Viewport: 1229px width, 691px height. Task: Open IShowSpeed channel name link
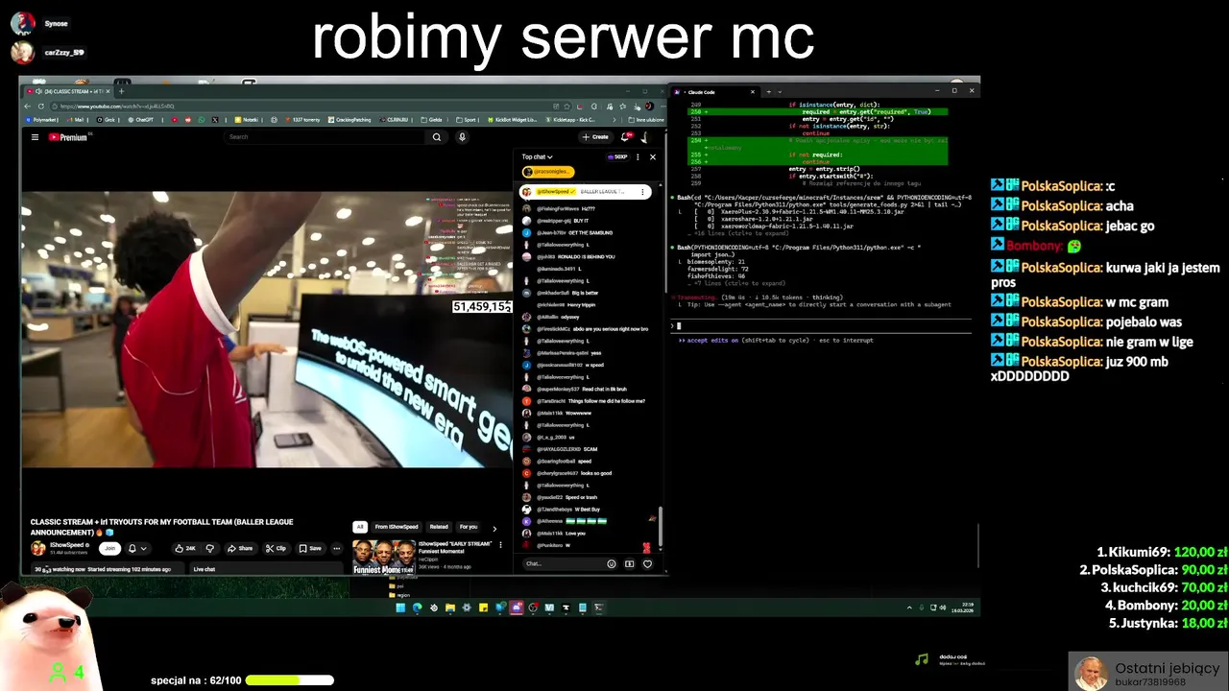66,545
